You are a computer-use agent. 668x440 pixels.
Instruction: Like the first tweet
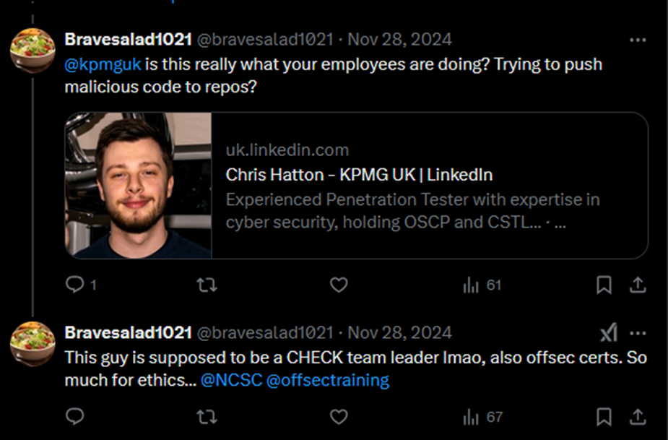(x=339, y=285)
